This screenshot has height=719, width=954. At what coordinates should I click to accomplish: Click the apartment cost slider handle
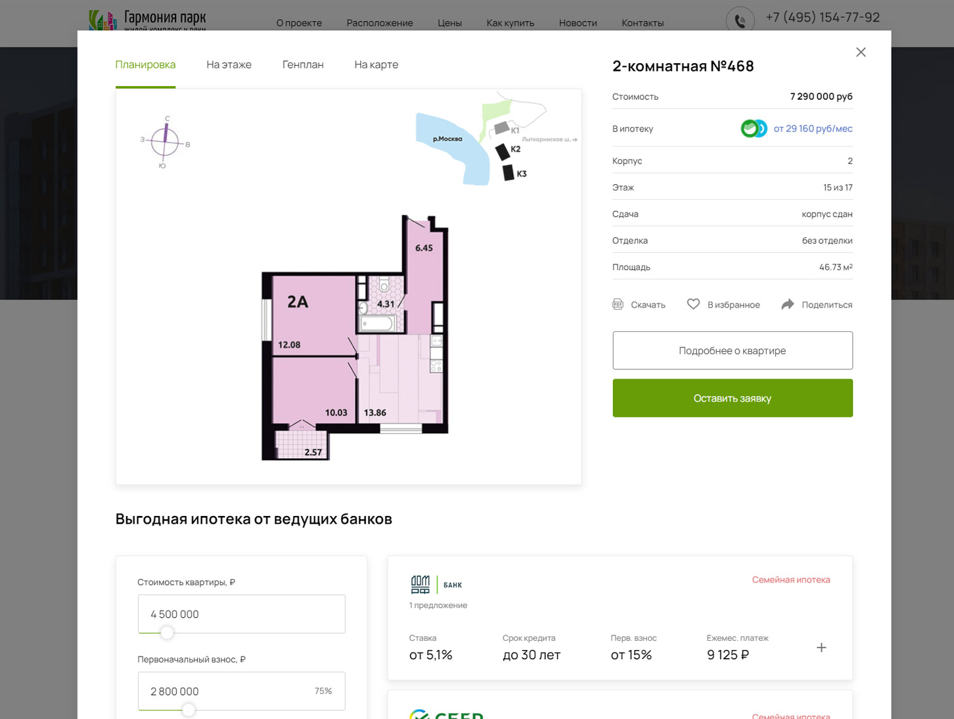coord(167,632)
